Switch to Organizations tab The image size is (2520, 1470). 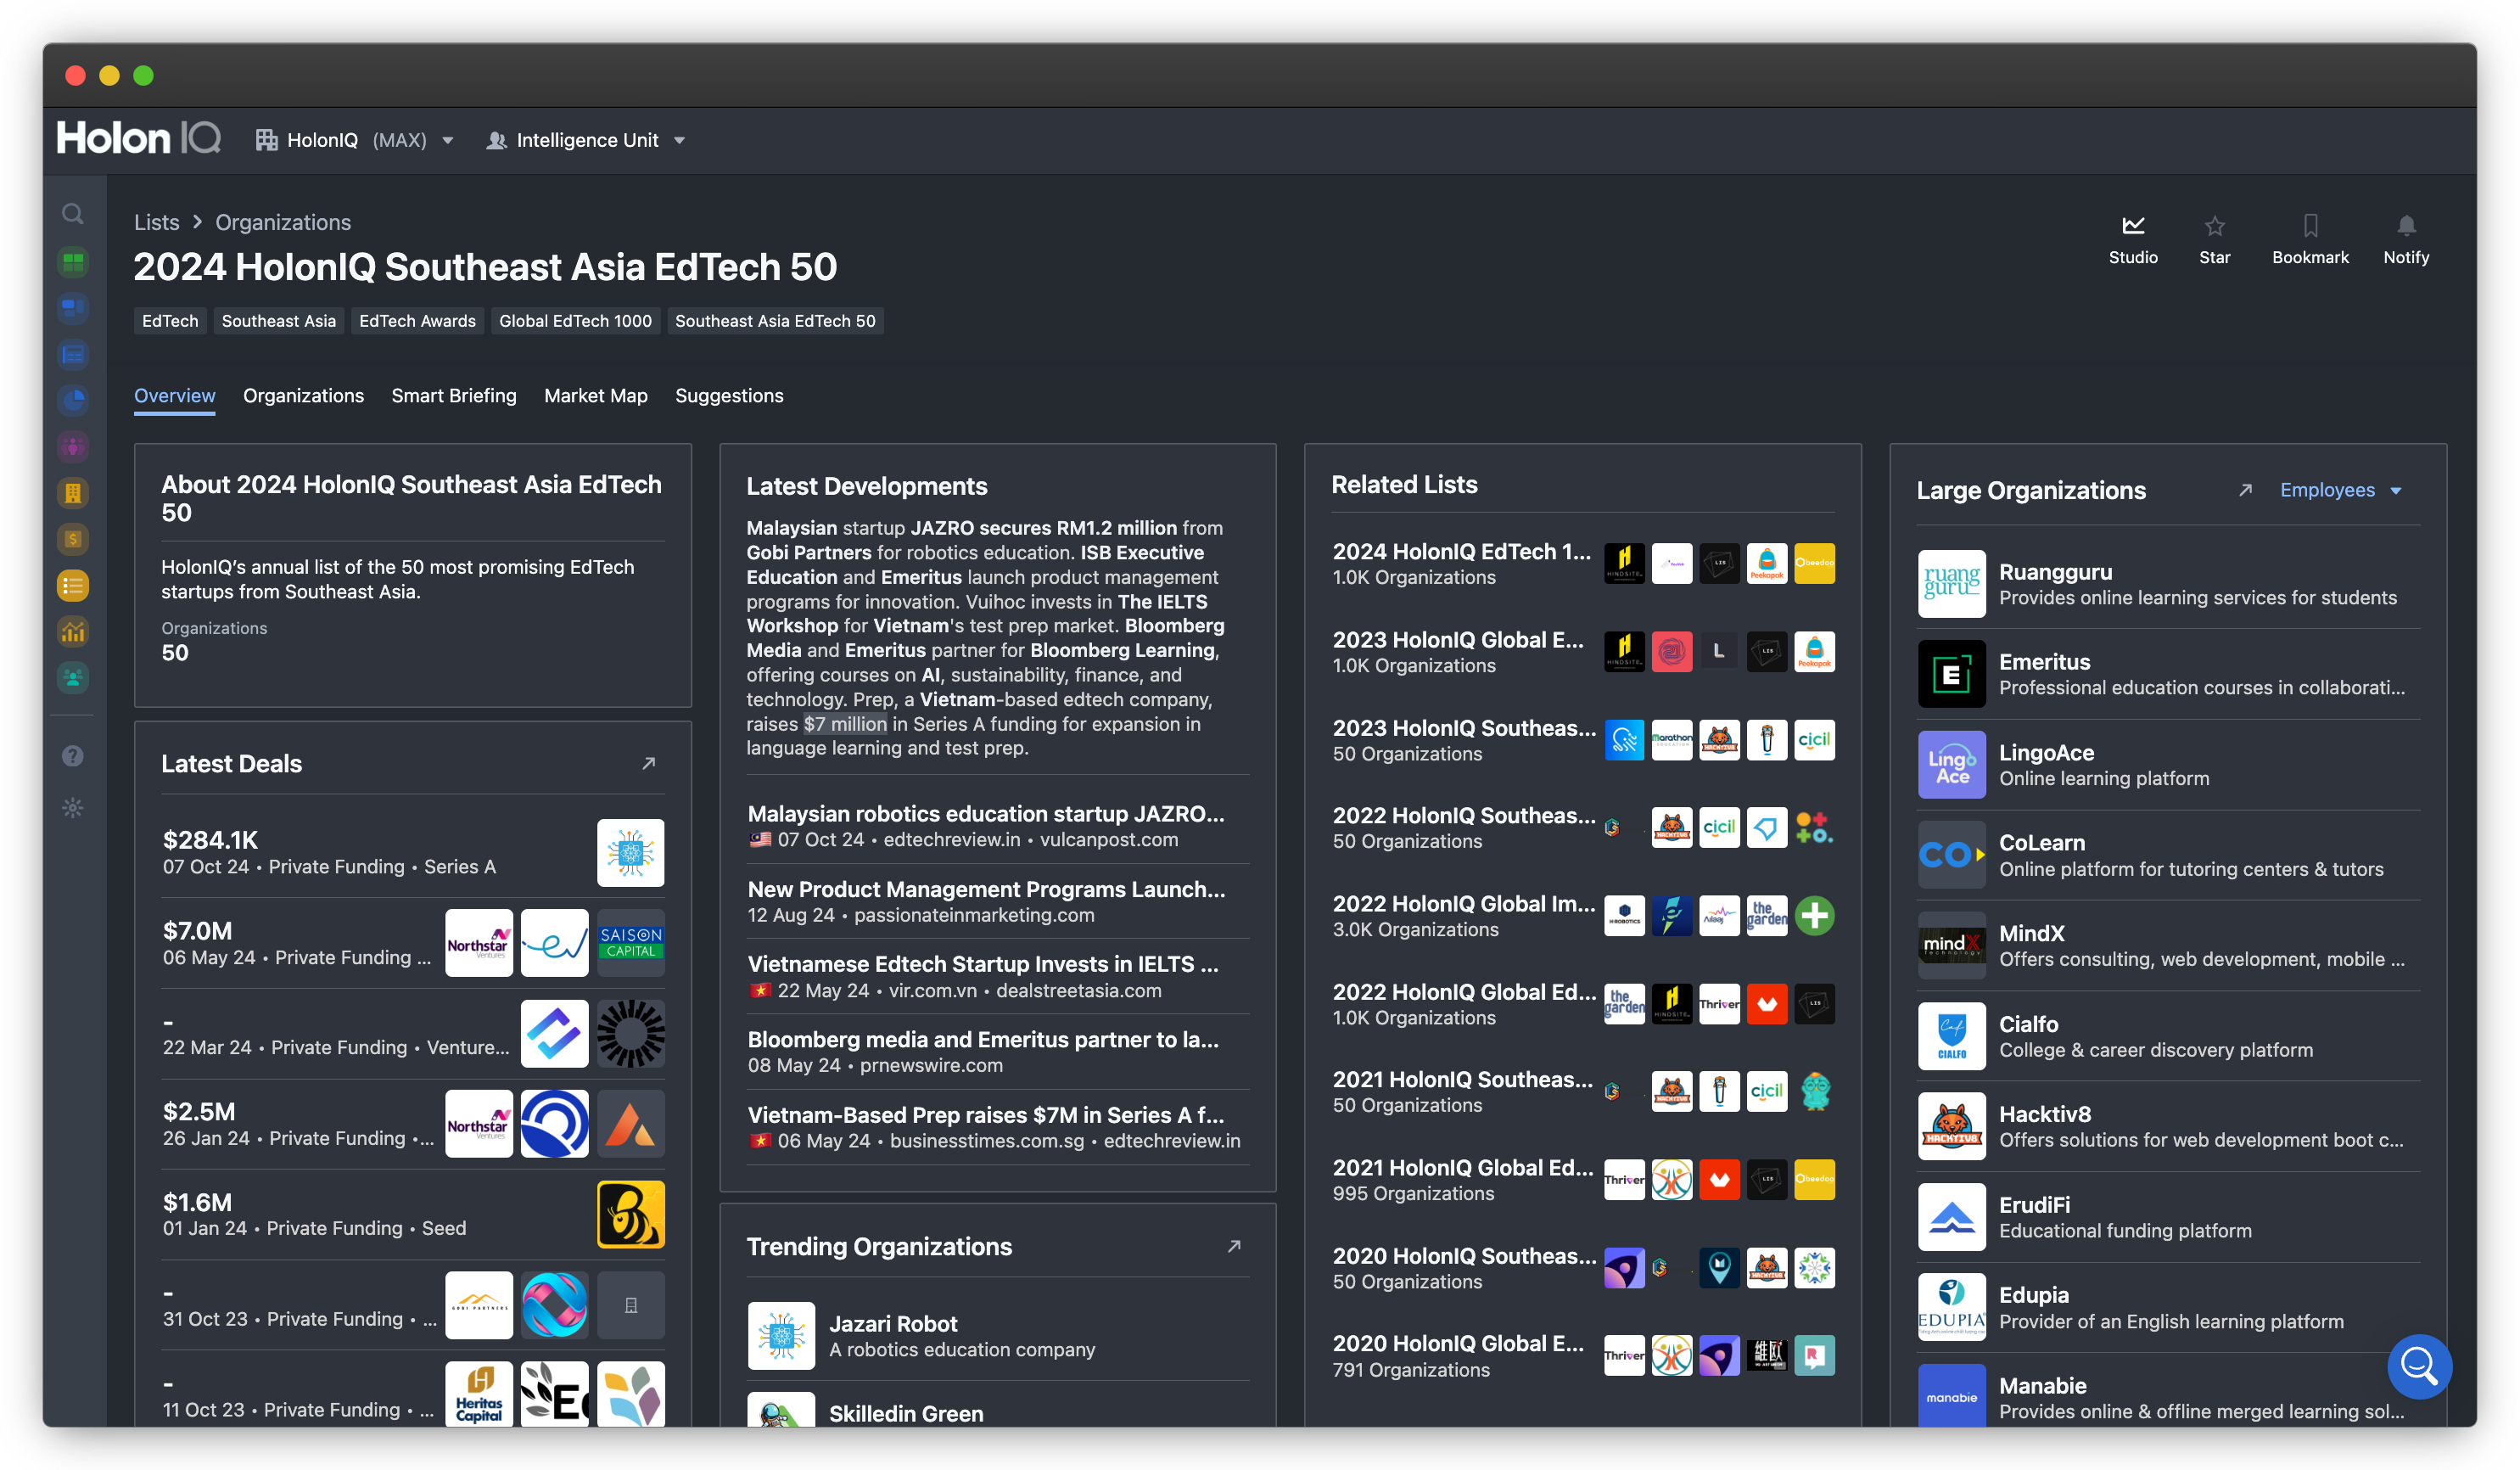coord(303,396)
